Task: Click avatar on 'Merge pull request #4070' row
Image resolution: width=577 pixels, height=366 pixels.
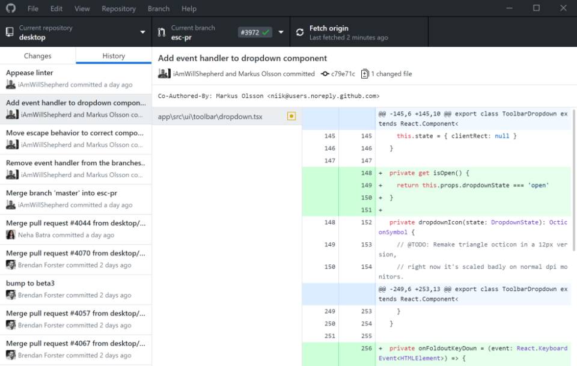Action: (11, 265)
